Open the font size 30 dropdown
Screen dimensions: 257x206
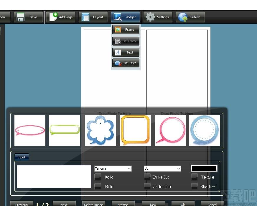162,168
